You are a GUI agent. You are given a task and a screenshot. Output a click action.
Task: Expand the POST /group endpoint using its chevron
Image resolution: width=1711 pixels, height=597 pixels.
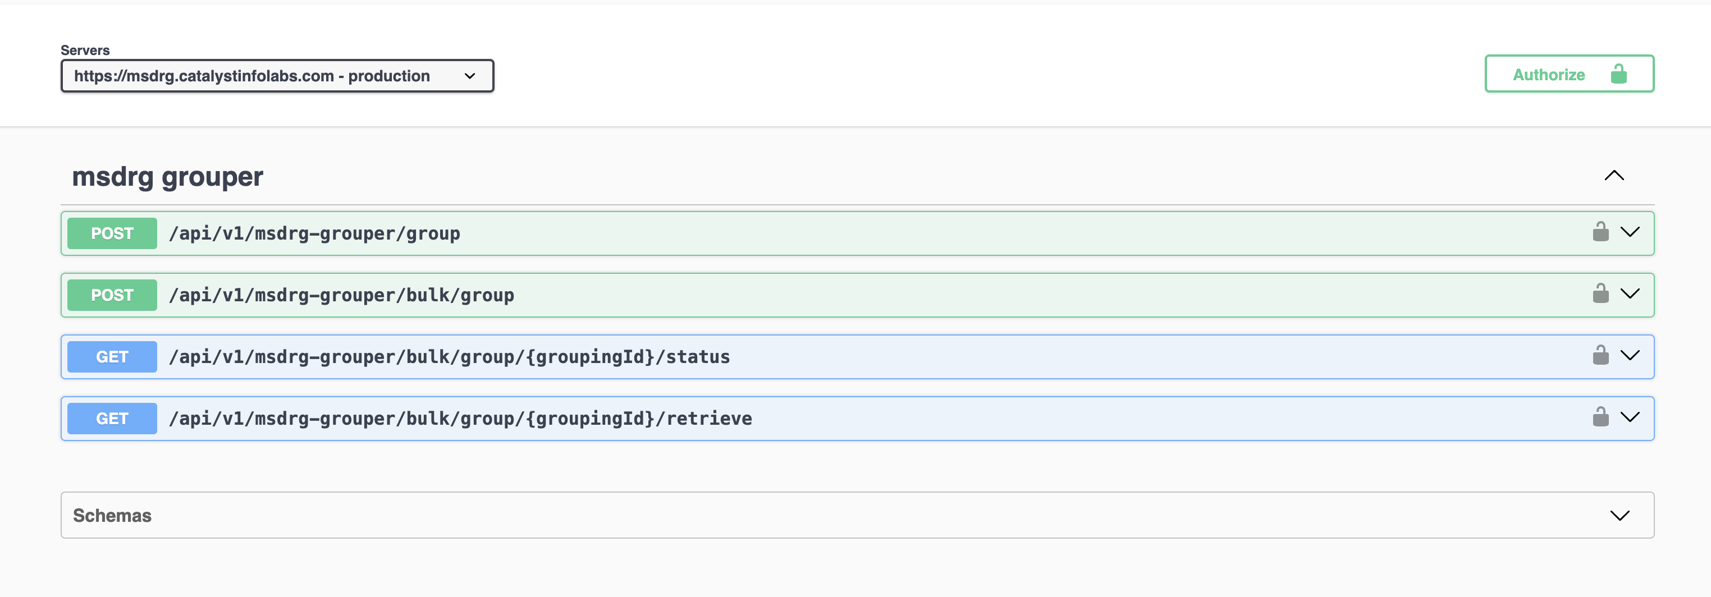coord(1629,232)
